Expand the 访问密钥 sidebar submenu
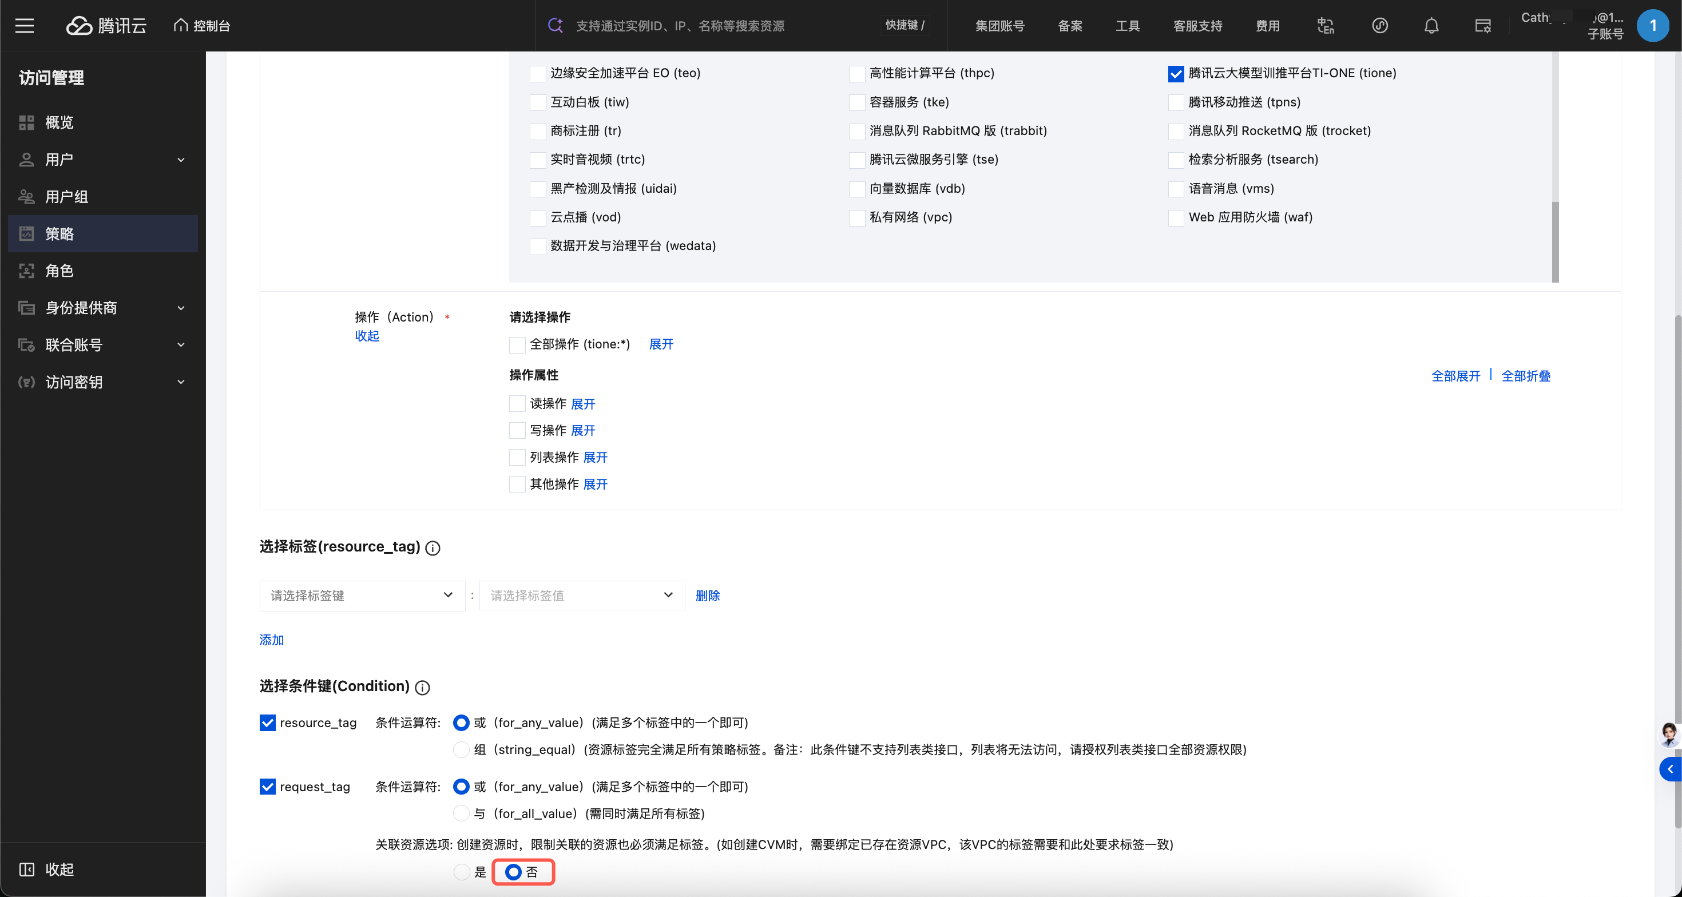This screenshot has width=1682, height=897. pyautogui.click(x=181, y=382)
